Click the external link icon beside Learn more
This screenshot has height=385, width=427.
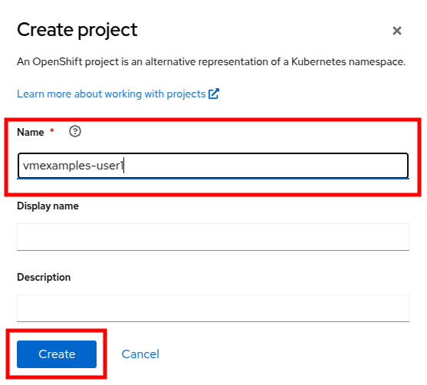[214, 94]
